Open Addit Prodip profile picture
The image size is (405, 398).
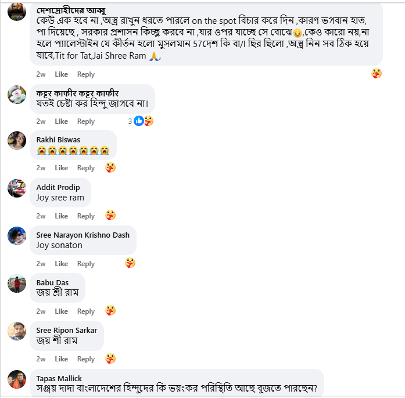click(17, 188)
